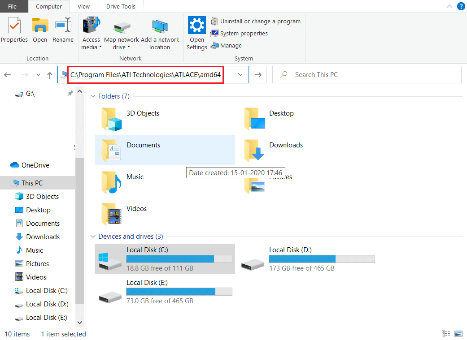Click Uninstall or change a program
Screen dimensions: 467x340
[x=256, y=22]
